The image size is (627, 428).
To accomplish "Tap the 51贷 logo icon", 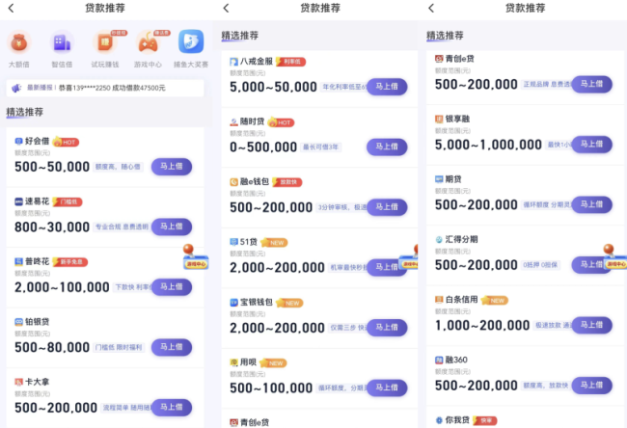I will click(x=233, y=242).
